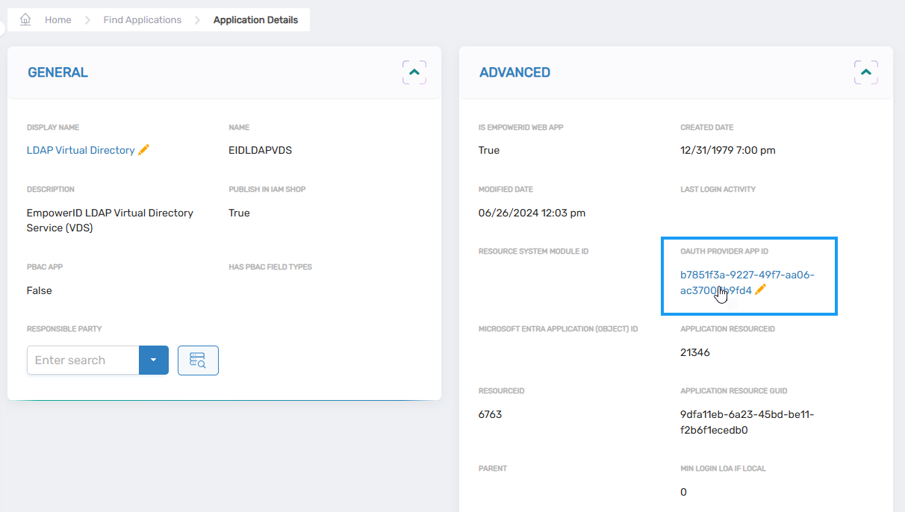Click the Application Resource GUID value
Image resolution: width=905 pixels, height=512 pixels.
(x=747, y=422)
